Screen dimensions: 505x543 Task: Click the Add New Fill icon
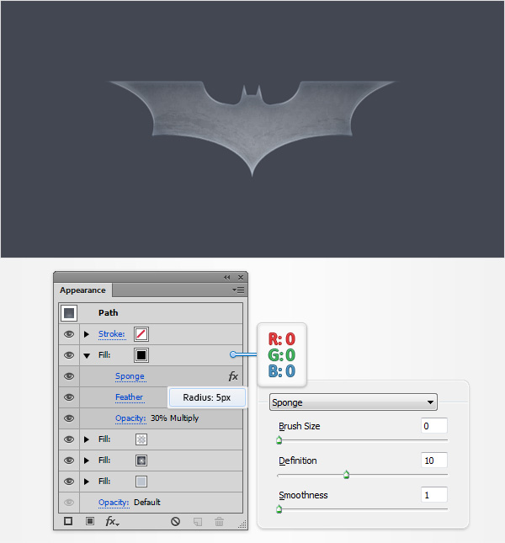click(90, 521)
